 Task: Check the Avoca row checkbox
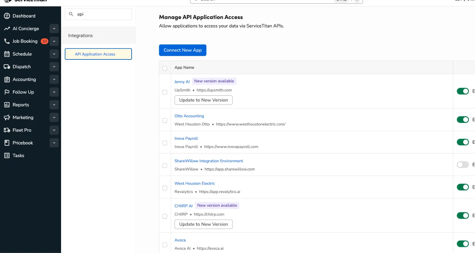(x=165, y=245)
